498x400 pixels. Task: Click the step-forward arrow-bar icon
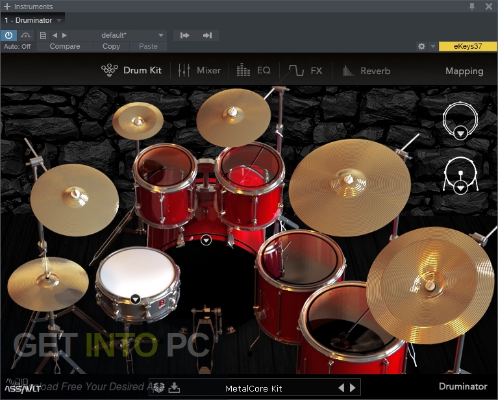pyautogui.click(x=184, y=35)
